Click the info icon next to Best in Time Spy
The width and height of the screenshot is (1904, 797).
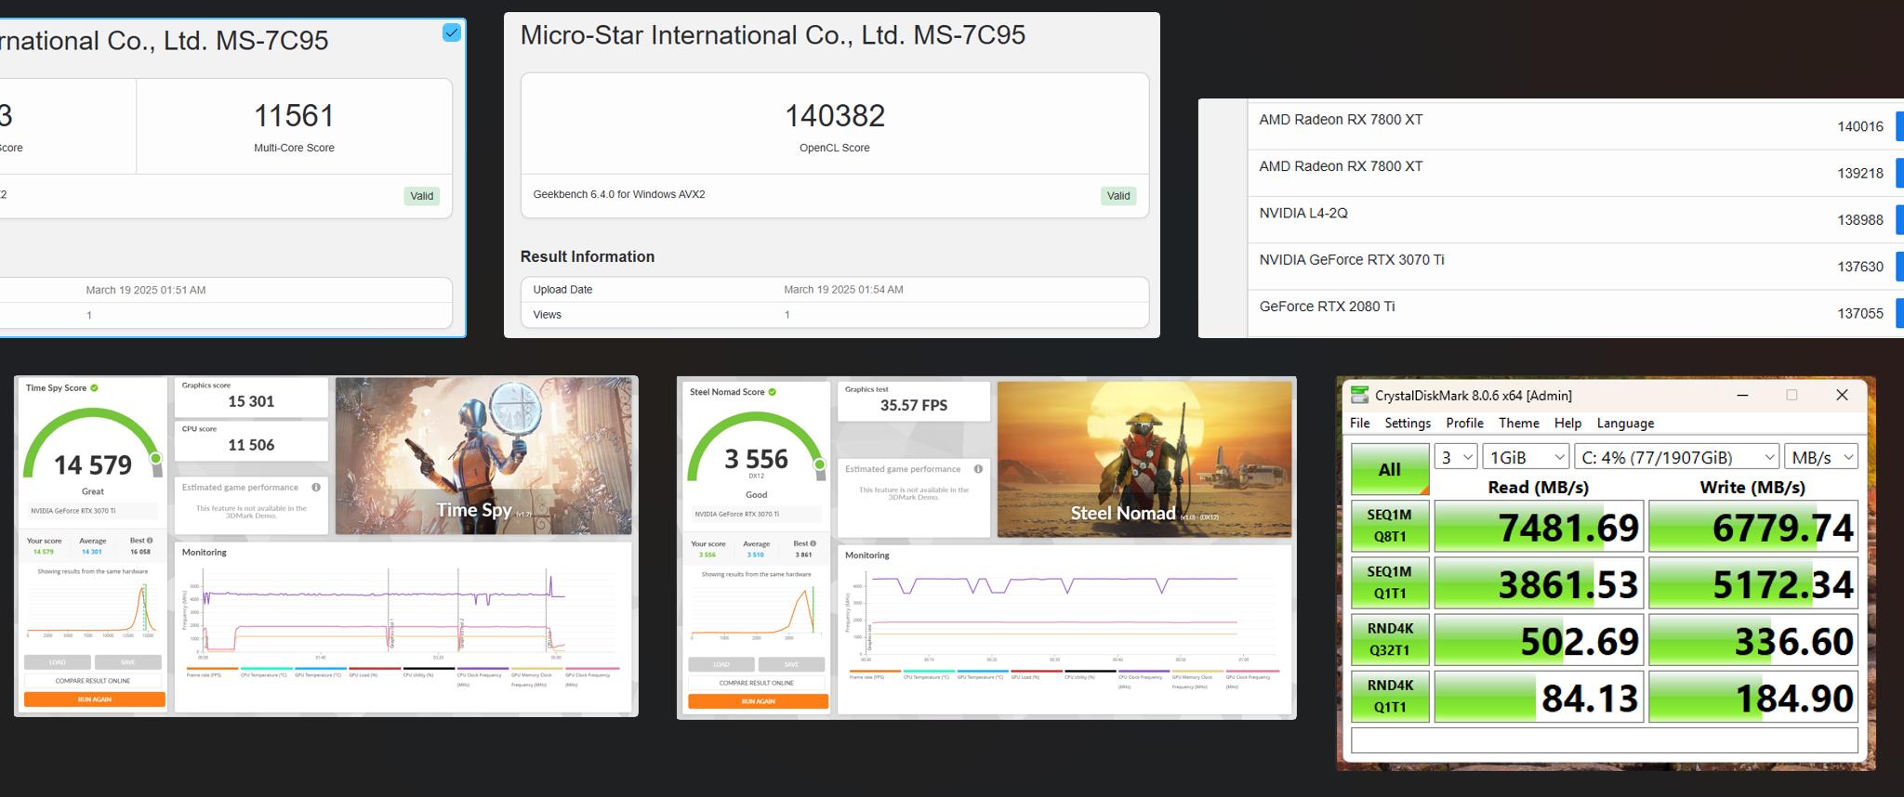150,541
